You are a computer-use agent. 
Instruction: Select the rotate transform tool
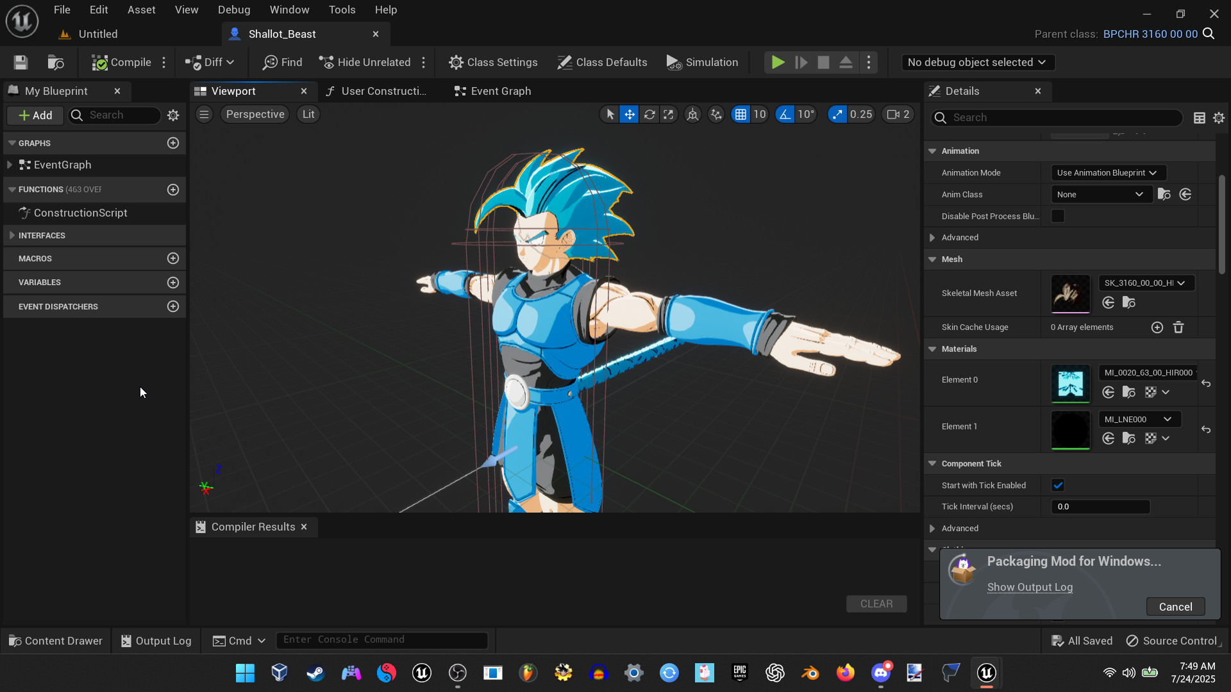(649, 114)
